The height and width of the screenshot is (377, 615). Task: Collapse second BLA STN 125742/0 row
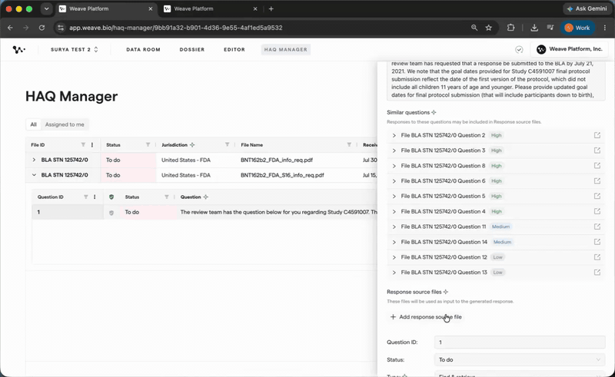tap(34, 175)
